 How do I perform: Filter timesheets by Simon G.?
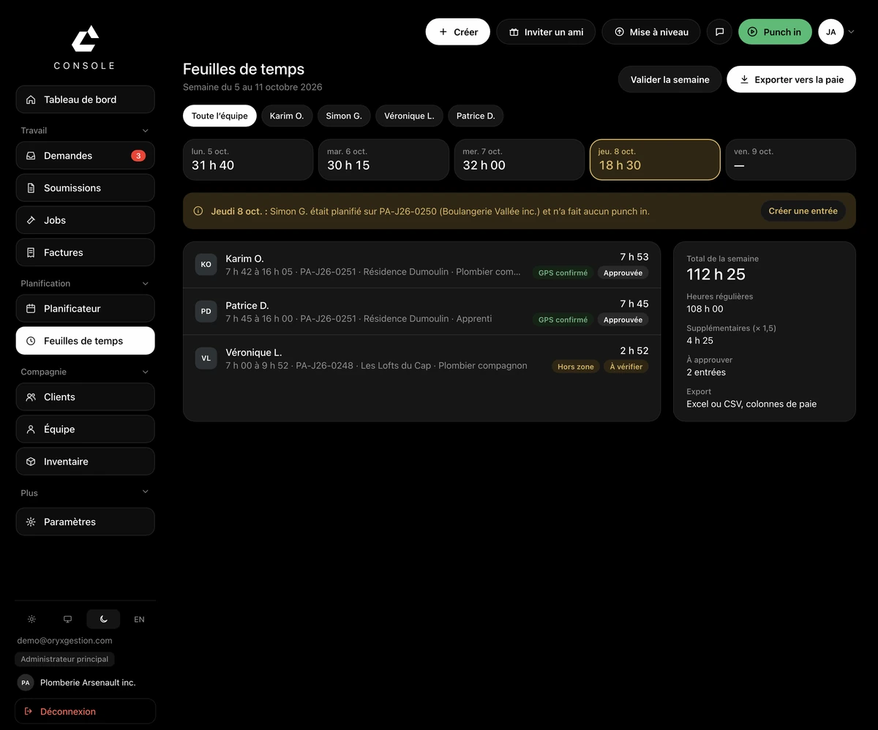click(x=344, y=116)
